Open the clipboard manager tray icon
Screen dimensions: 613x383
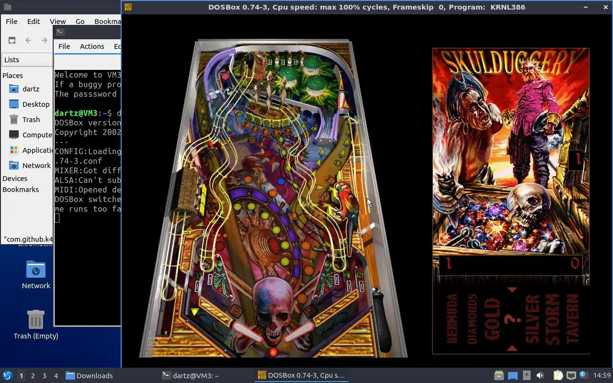point(558,376)
